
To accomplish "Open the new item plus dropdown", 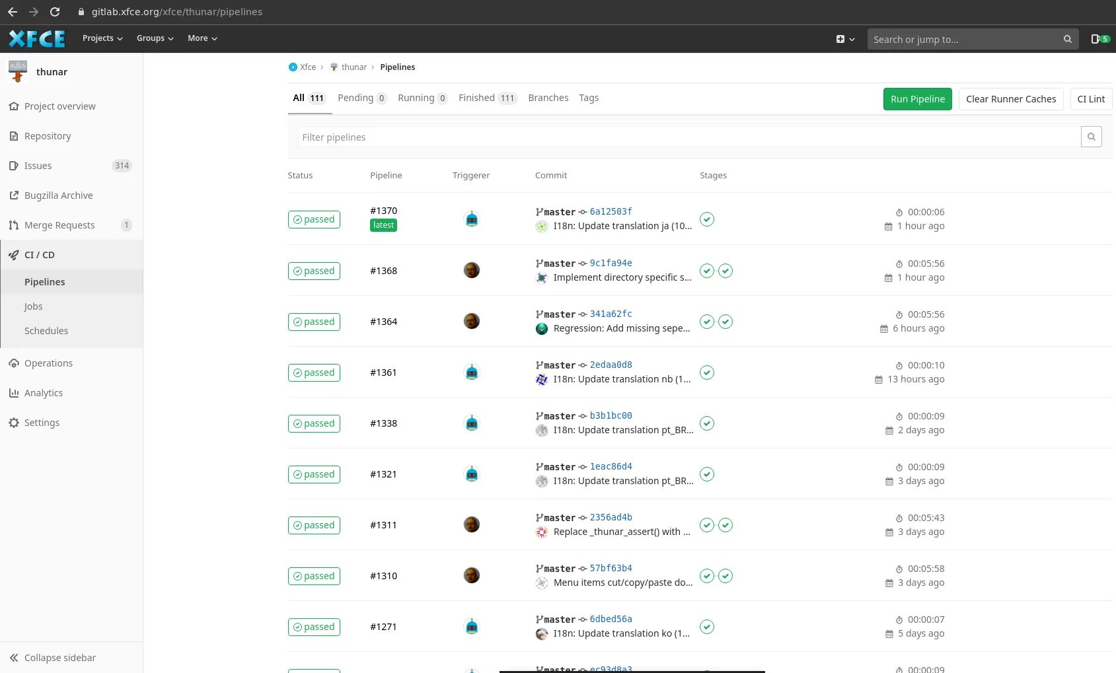I will tap(845, 39).
